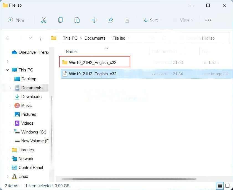Click the Control Panel icon
Viewport: 233px width, 190px height.
(x=14, y=168)
